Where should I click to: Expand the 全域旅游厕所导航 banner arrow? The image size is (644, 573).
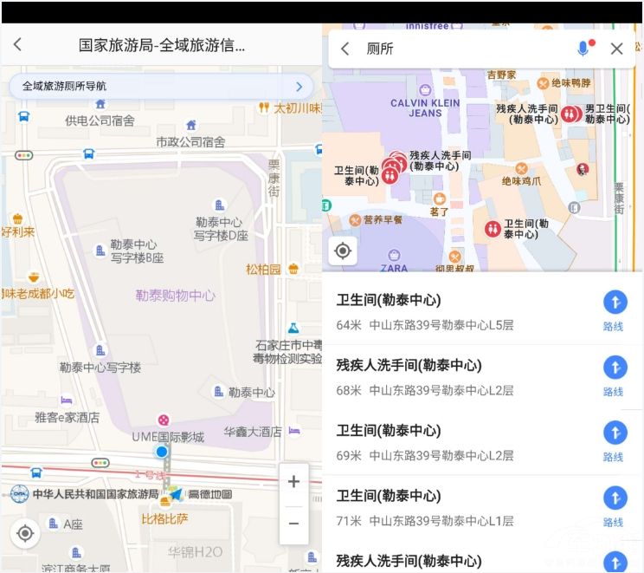point(299,87)
